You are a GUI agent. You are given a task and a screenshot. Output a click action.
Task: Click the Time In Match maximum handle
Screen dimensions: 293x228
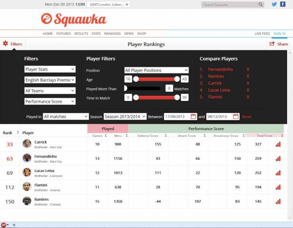177,97
